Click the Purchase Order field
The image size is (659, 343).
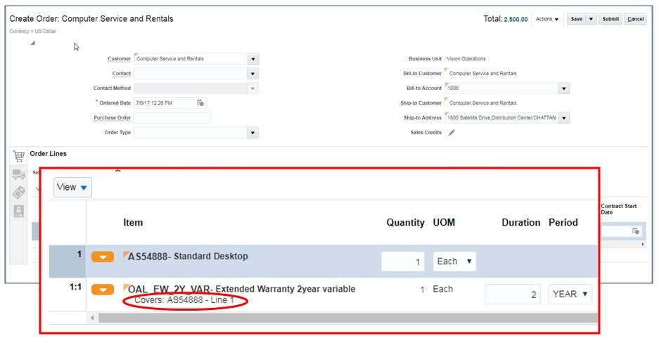(x=172, y=118)
